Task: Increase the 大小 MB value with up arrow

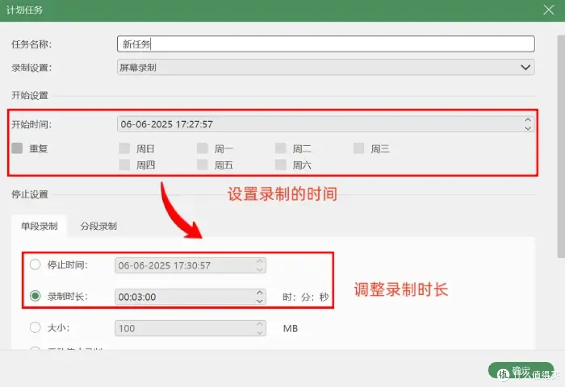Action: tap(259, 324)
